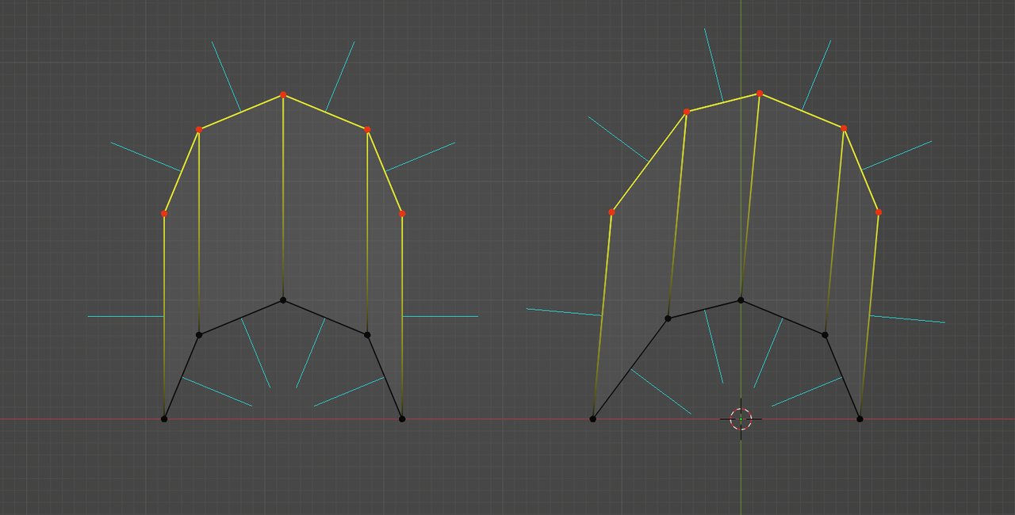
Task: Click left mesh's bottom-right black vertex on red axis
Action: point(402,418)
